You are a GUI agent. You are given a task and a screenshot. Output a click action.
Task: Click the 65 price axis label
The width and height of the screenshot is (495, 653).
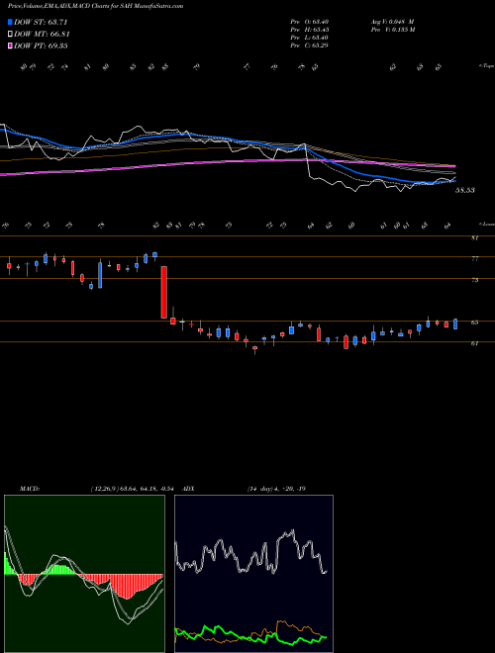[x=474, y=323]
